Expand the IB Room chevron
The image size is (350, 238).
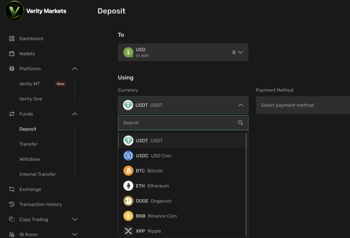click(75, 235)
